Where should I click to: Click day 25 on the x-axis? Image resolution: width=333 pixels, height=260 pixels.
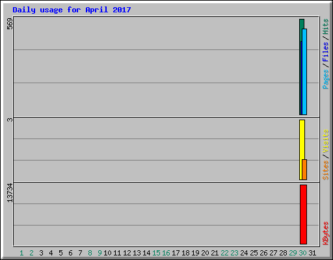(254, 253)
